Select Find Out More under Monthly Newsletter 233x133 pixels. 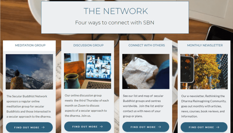[x=204, y=127]
